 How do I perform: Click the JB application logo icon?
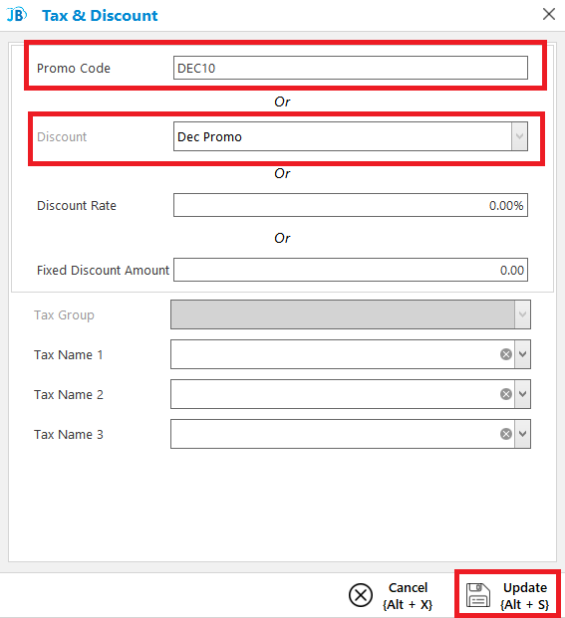coord(17,15)
